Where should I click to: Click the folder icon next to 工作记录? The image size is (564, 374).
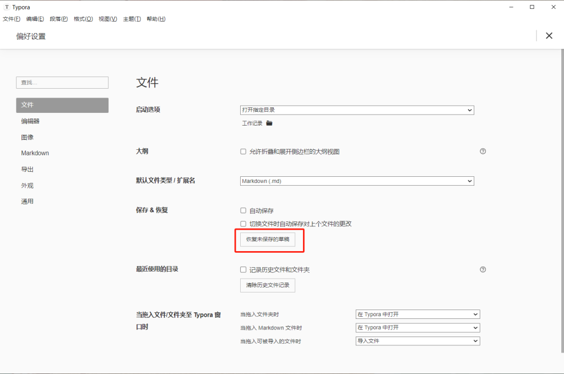(x=269, y=123)
